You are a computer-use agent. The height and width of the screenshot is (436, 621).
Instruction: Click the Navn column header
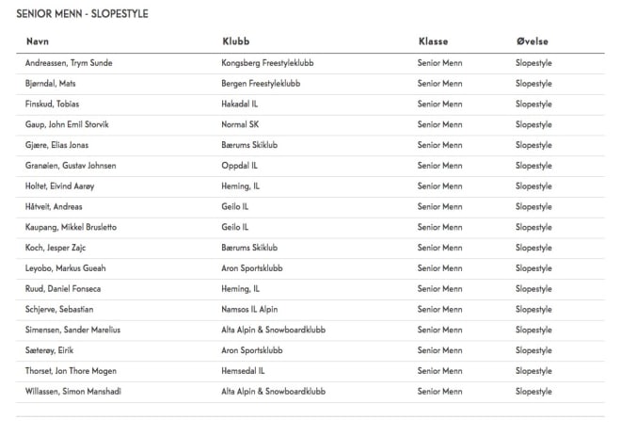click(x=38, y=41)
